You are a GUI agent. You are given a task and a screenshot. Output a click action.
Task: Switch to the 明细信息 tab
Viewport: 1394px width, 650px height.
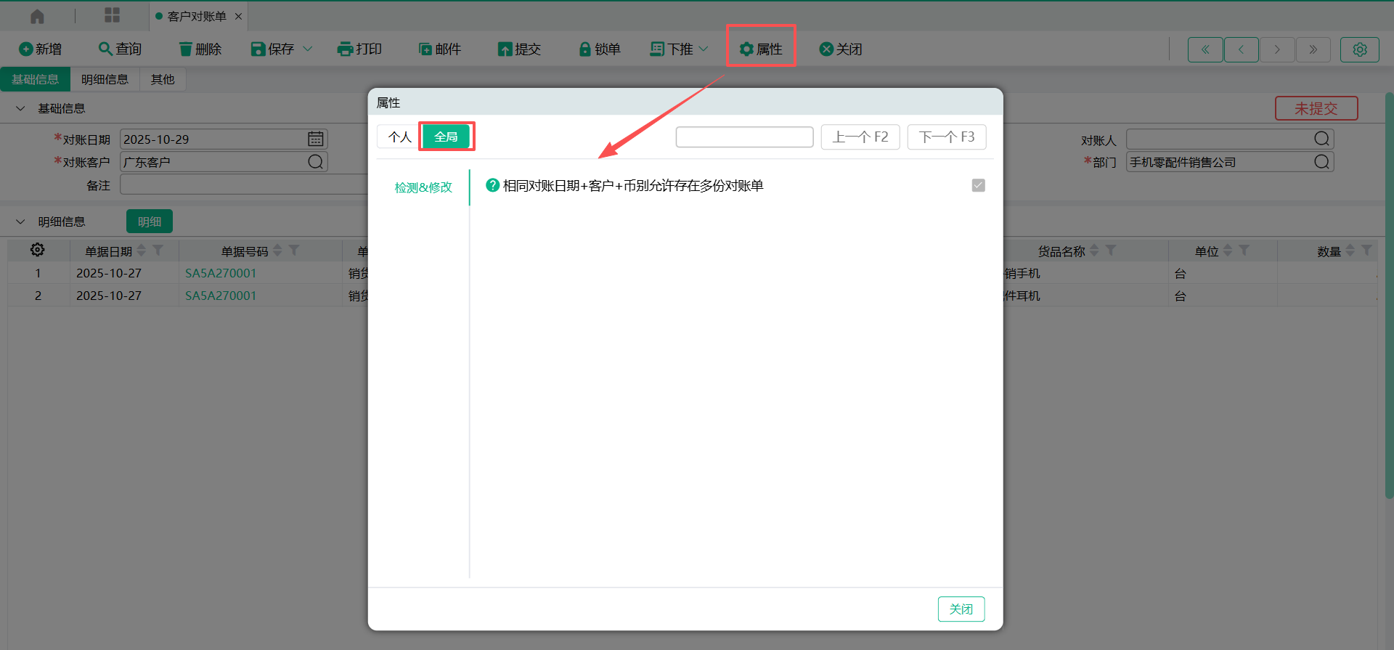click(x=105, y=79)
